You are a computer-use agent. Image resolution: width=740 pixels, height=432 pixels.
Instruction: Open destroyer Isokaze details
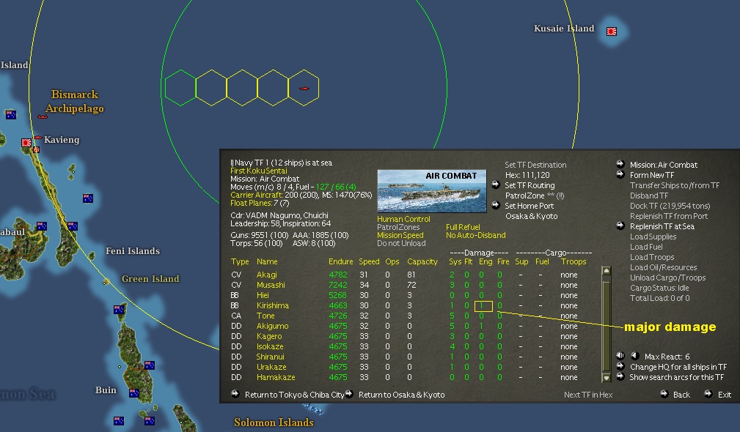pos(270,347)
